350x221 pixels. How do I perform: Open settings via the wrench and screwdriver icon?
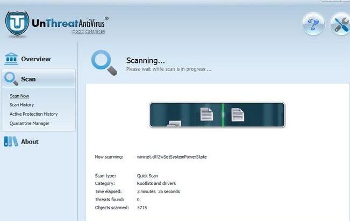pos(340,24)
